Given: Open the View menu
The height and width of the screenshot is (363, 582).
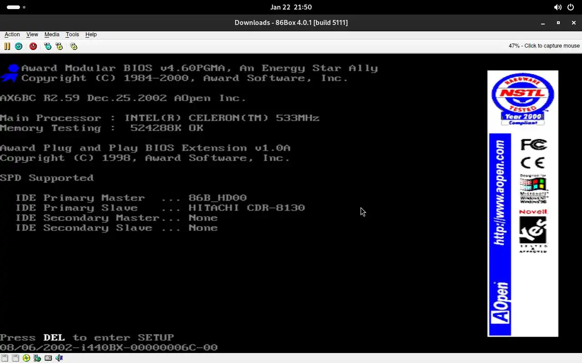Looking at the screenshot, I should tap(32, 34).
